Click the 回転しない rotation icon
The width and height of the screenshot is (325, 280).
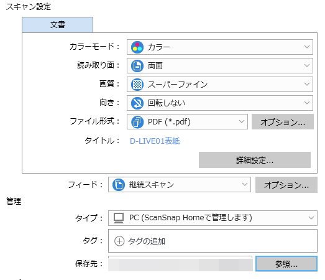[x=137, y=103]
